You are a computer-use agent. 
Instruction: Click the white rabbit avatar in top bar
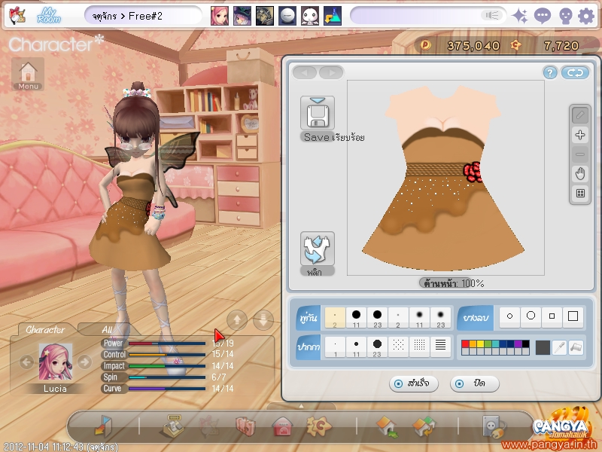(x=310, y=16)
